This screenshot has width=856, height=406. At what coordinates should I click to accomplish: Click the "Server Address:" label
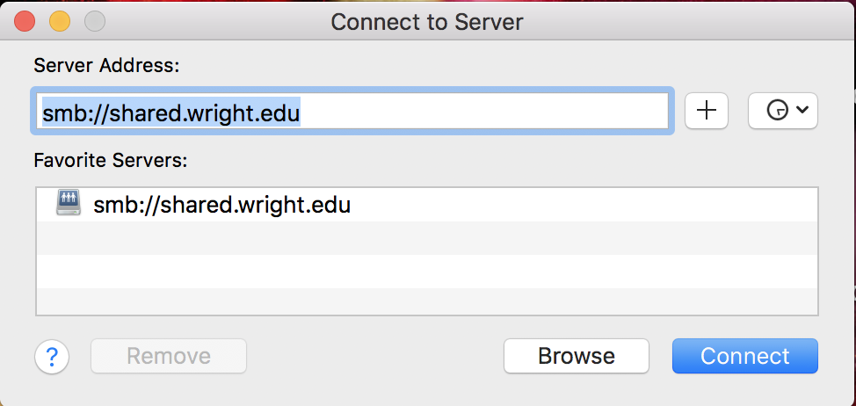pos(106,65)
